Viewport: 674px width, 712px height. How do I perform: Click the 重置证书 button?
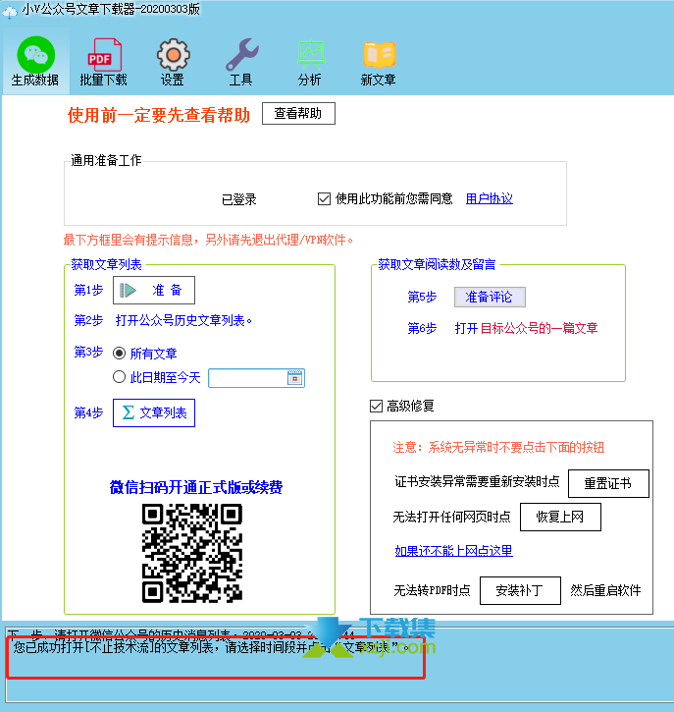[608, 483]
